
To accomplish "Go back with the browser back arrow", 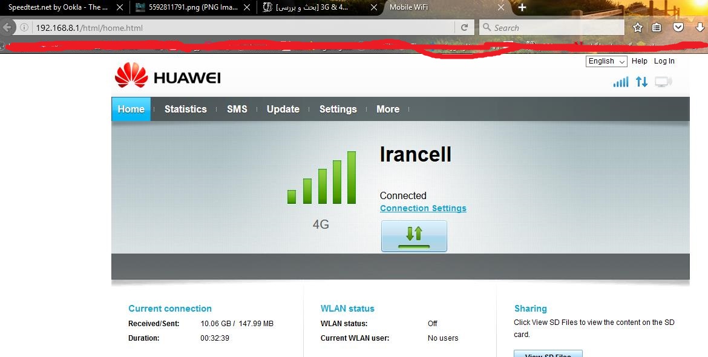I will [6, 27].
